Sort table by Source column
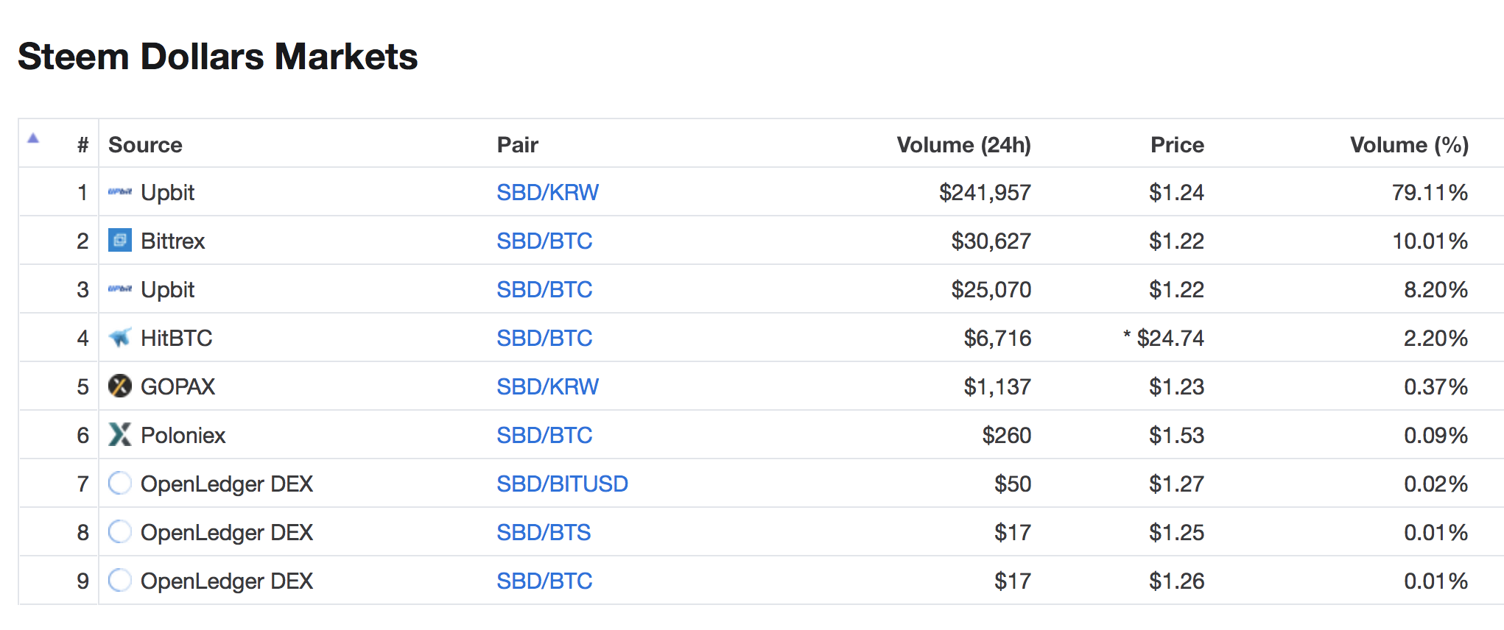Image resolution: width=1504 pixels, height=630 pixels. point(145,145)
